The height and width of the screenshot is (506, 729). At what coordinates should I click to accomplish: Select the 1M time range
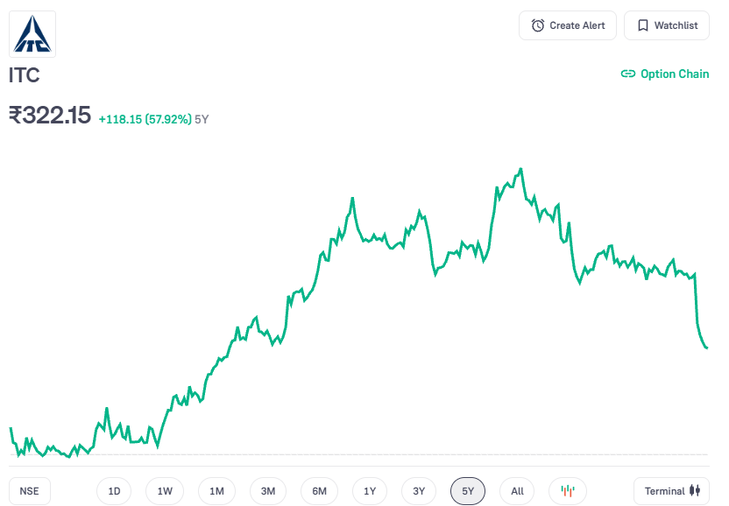point(216,491)
